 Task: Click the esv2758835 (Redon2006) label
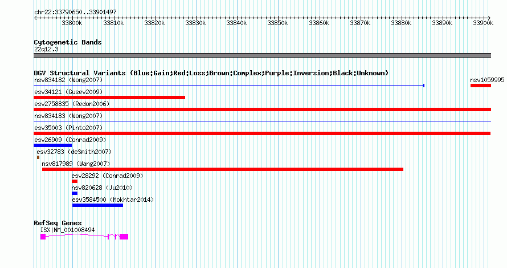pos(72,104)
